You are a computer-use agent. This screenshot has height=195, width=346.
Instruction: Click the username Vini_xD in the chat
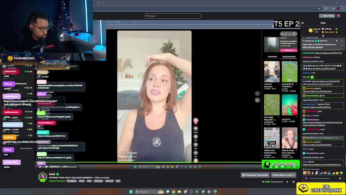coord(306,77)
